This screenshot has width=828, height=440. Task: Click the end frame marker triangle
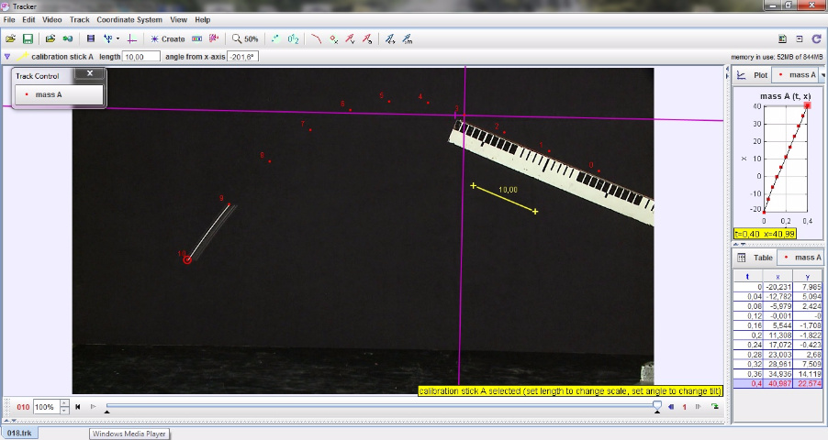(x=657, y=412)
